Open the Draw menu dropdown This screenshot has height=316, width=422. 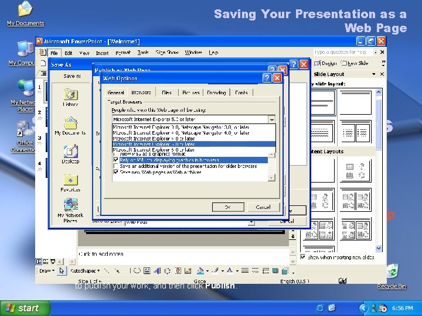tap(47, 270)
